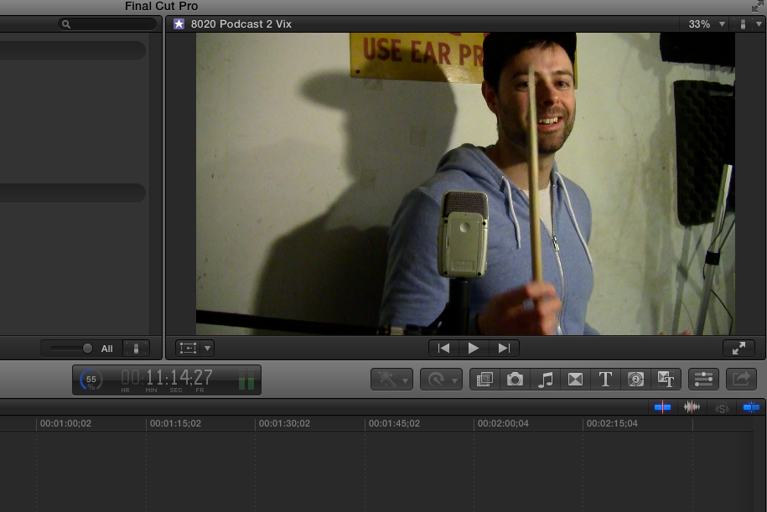Viewport: 767px width, 512px height.
Task: Enable timeline snapping
Action: (750, 407)
